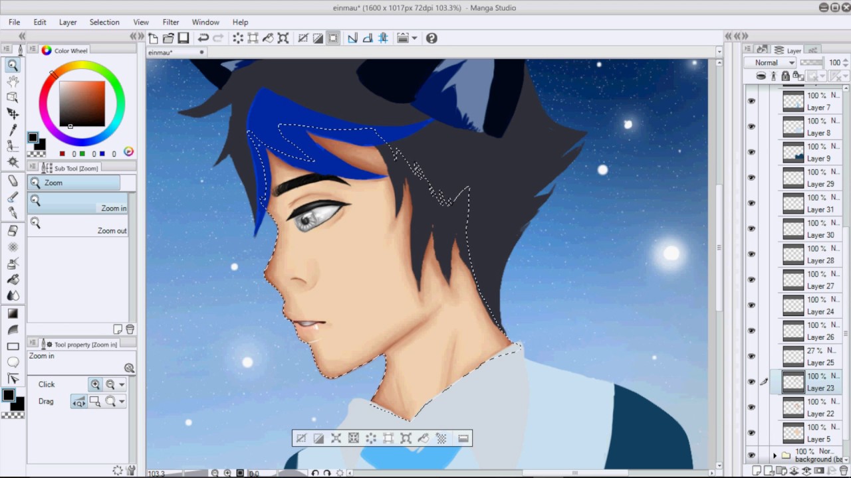Toggle Snap to Special Ruler icon

(368, 39)
